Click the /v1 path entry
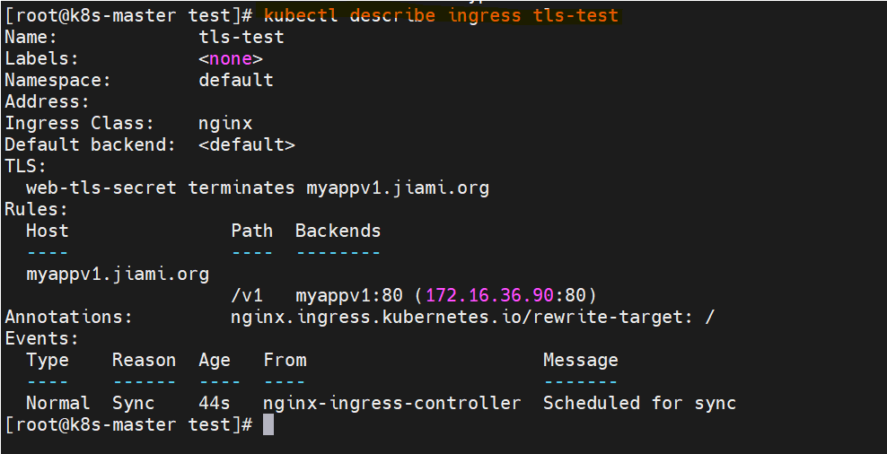The height and width of the screenshot is (454, 887). (x=247, y=296)
